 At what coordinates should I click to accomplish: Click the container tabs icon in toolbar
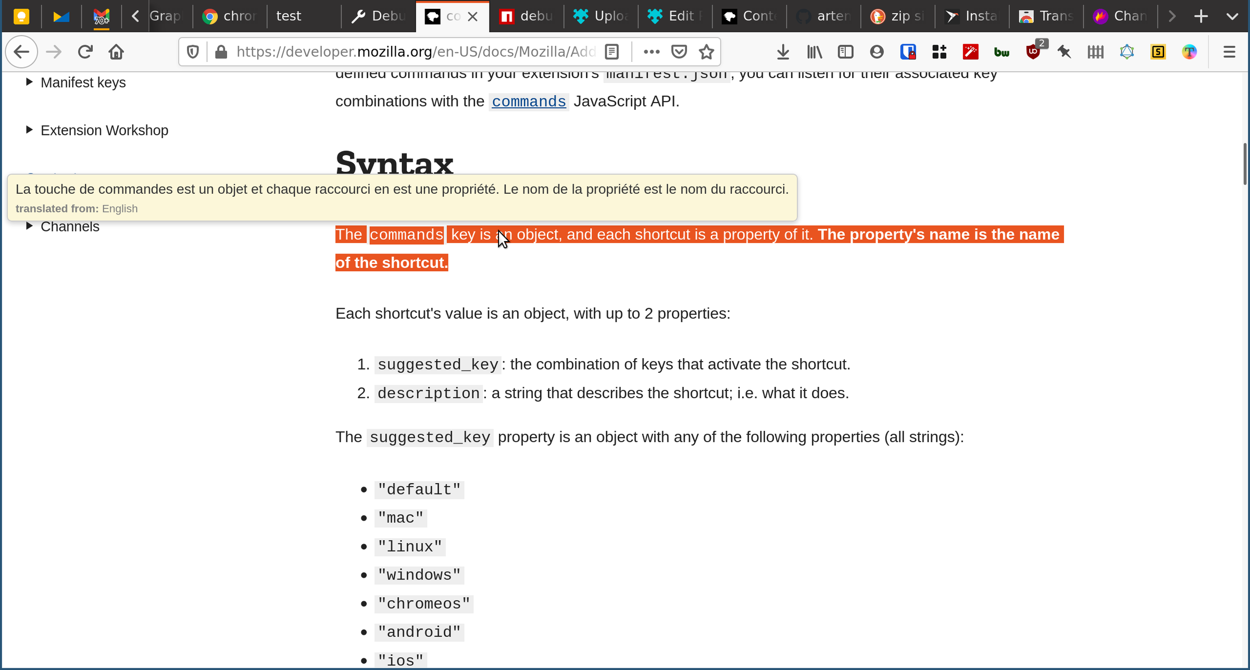tap(939, 52)
